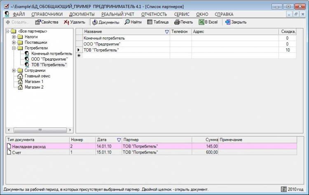The height and width of the screenshot is (195, 309).
Task: Sort by the Телефон column header
Action: [181, 32]
